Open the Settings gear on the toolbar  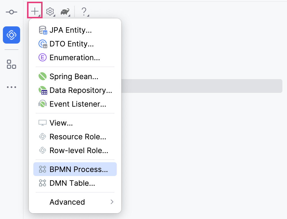50,12
